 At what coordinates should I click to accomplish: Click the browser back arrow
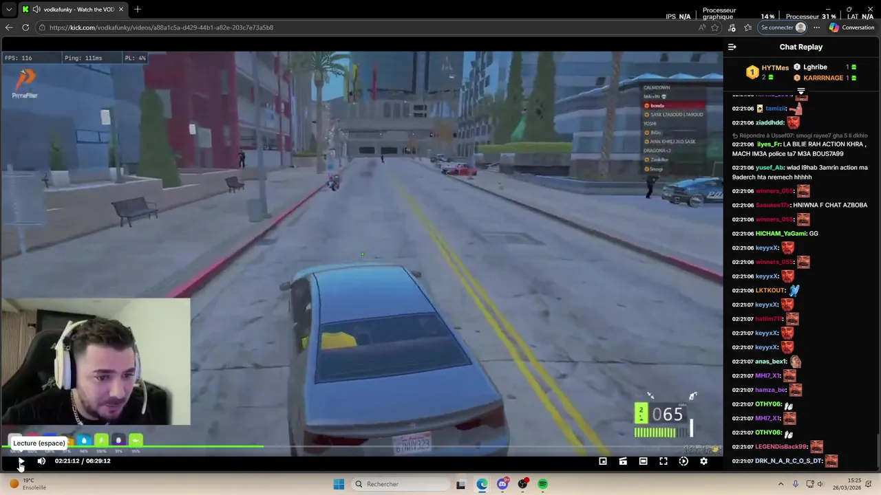(9, 27)
